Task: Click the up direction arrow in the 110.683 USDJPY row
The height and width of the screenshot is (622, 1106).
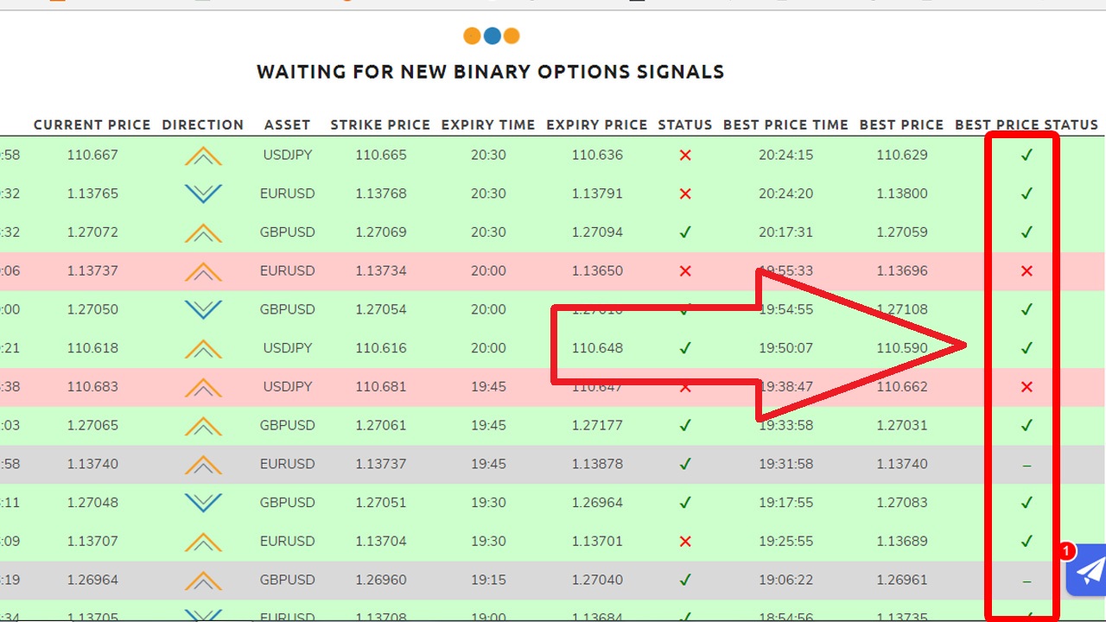Action: (203, 387)
